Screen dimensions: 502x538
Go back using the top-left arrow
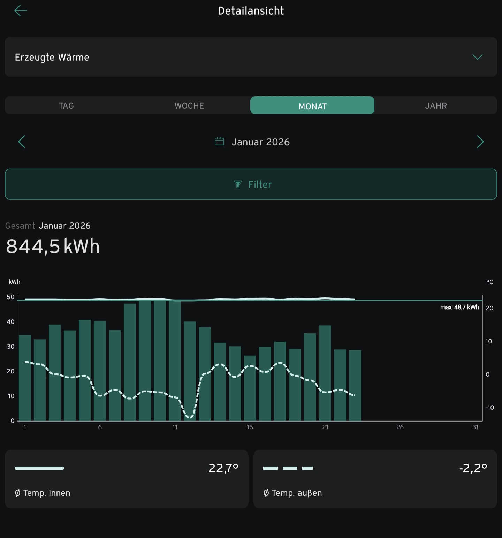click(x=21, y=11)
